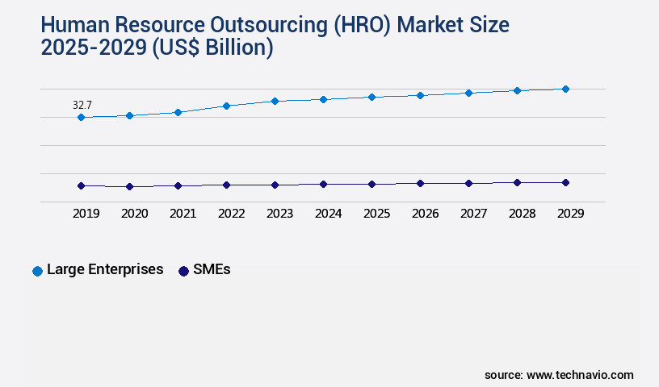Click the 2026 x-axis year label
This screenshot has width=659, height=387.
pos(425,214)
